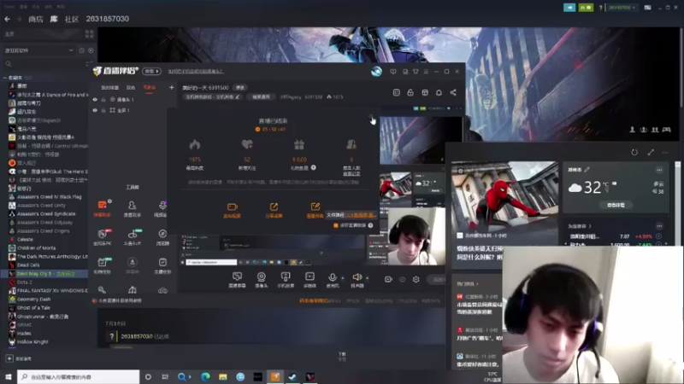
Task: Collapse the favorites category in Steam library
Action: [x=5, y=78]
